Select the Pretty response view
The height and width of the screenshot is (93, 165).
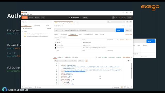[x=57, y=61]
